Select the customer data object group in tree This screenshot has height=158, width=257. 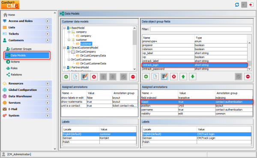(86, 44)
